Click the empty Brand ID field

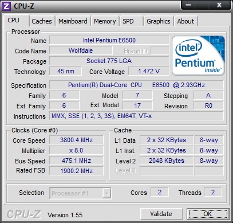(x=160, y=50)
